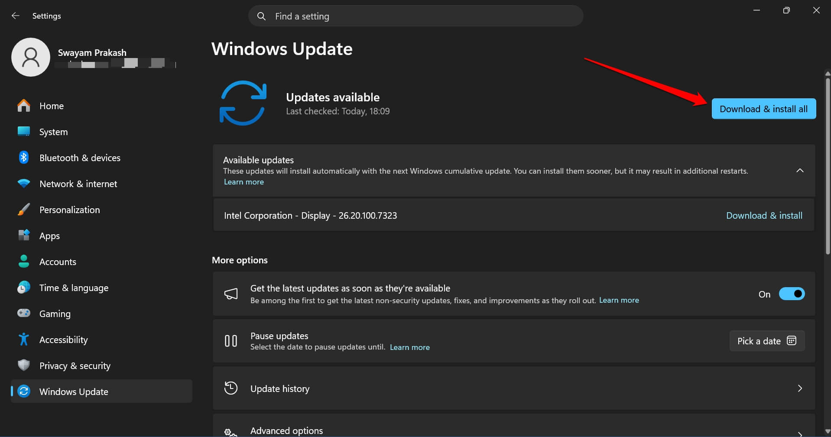831x437 pixels.
Task: Click the Bluetooth icon in the sidebar
Action: [x=24, y=158]
